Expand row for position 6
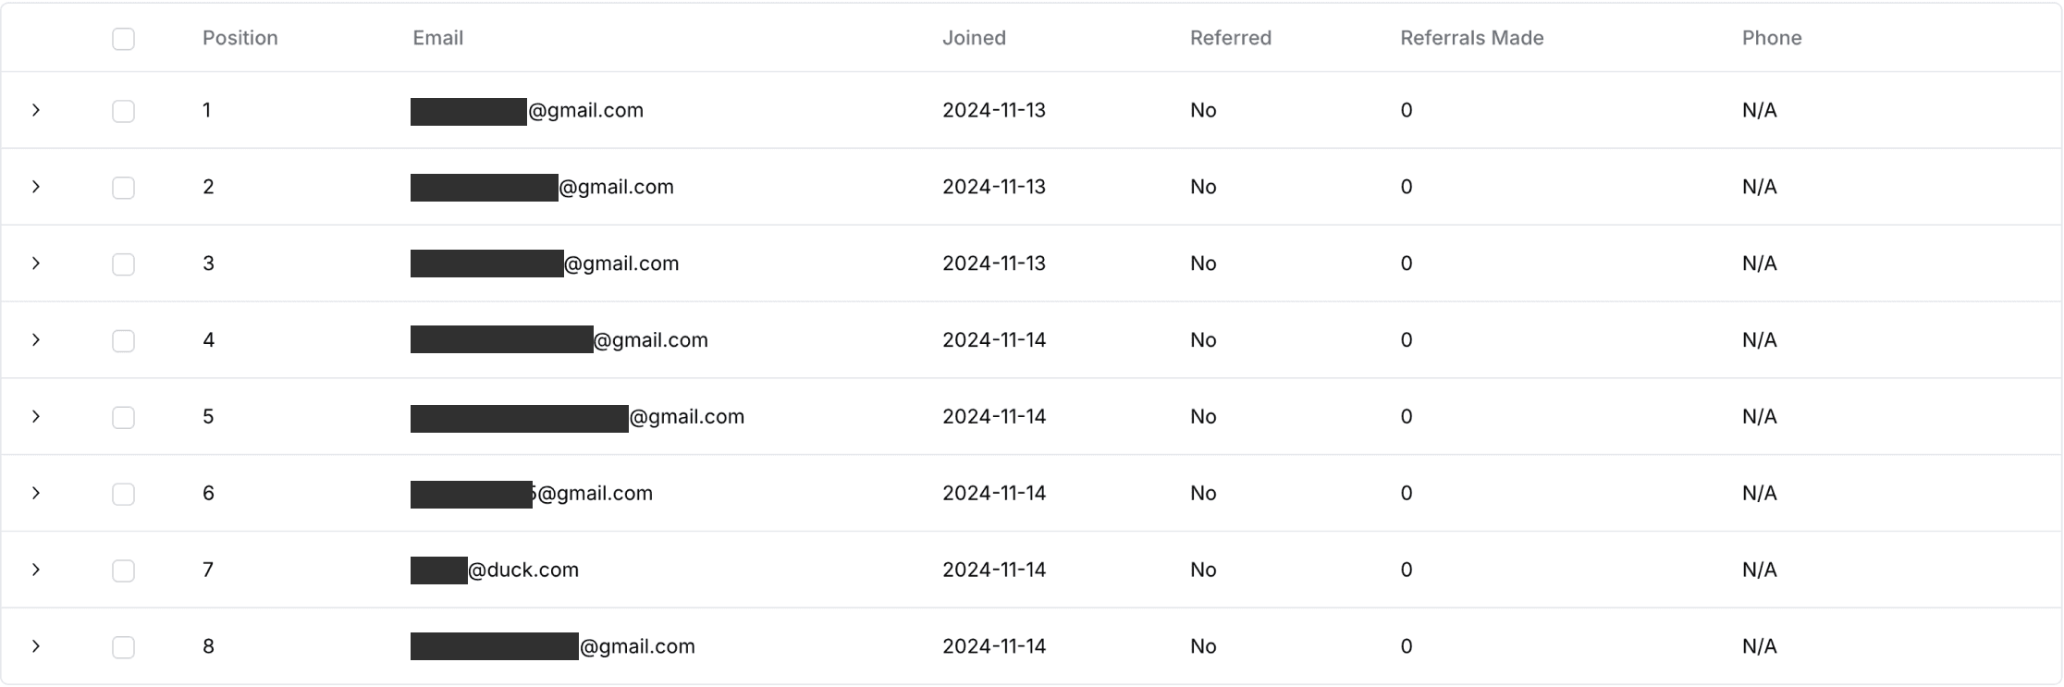 (36, 493)
